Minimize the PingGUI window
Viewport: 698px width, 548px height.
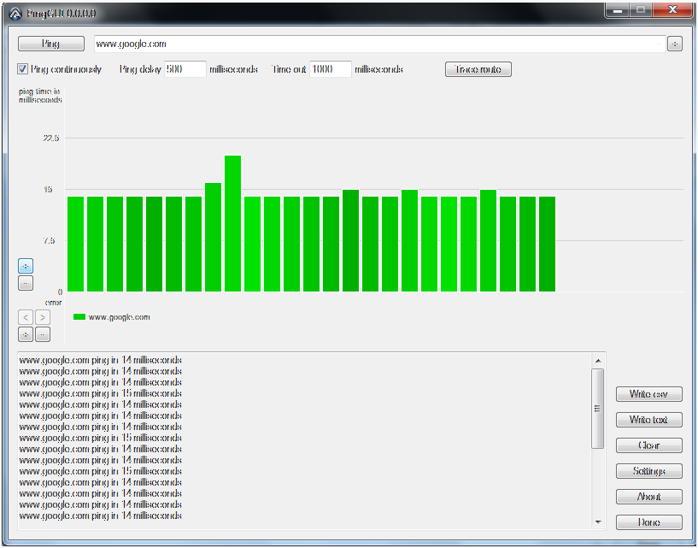pyautogui.click(x=618, y=10)
